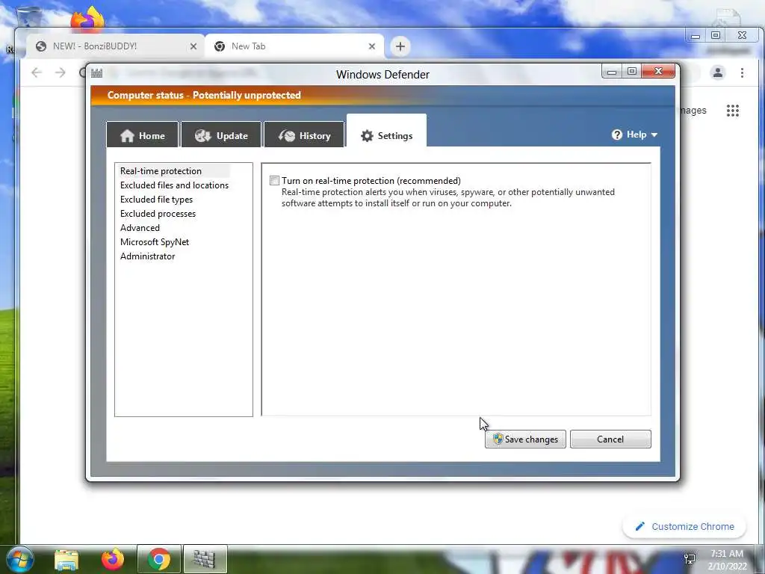The width and height of the screenshot is (765, 574).
Task: Choose Excluded file types option
Action: coord(156,199)
